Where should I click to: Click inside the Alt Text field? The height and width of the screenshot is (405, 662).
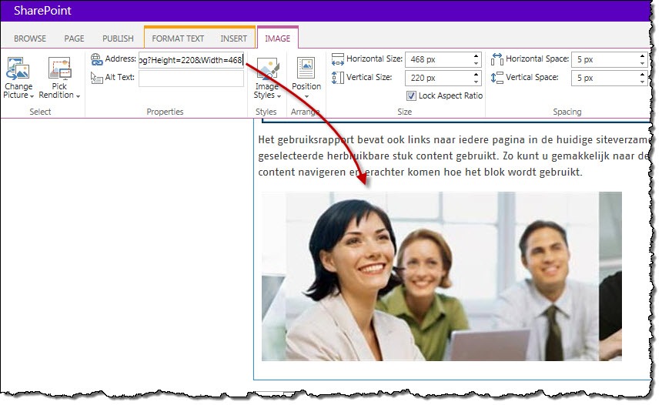(191, 79)
